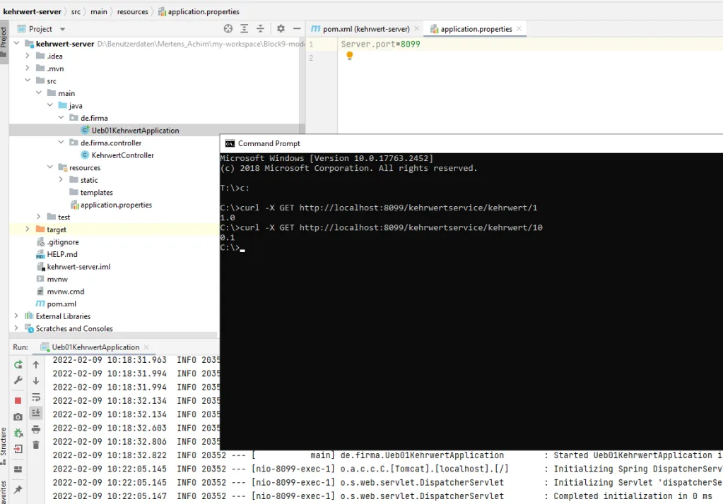This screenshot has height=504, width=723.
Task: Print the console output icon
Action: tap(36, 429)
